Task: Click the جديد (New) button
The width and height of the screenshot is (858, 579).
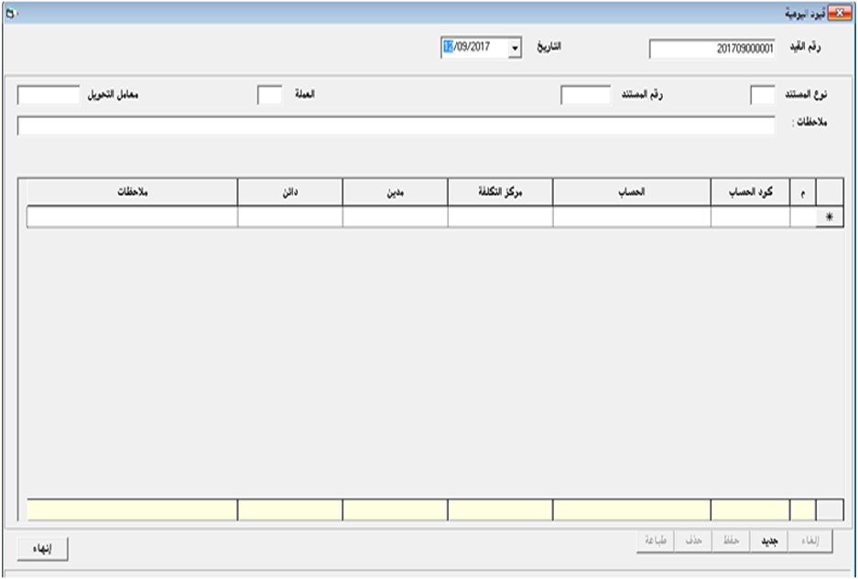Action: [x=770, y=541]
